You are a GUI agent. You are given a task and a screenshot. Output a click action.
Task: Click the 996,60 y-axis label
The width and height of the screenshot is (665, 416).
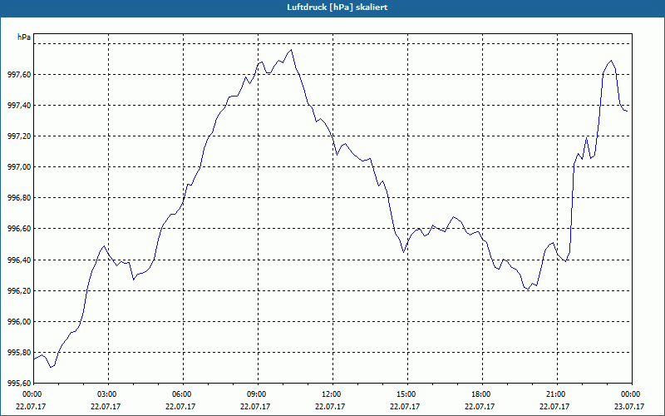pyautogui.click(x=19, y=229)
